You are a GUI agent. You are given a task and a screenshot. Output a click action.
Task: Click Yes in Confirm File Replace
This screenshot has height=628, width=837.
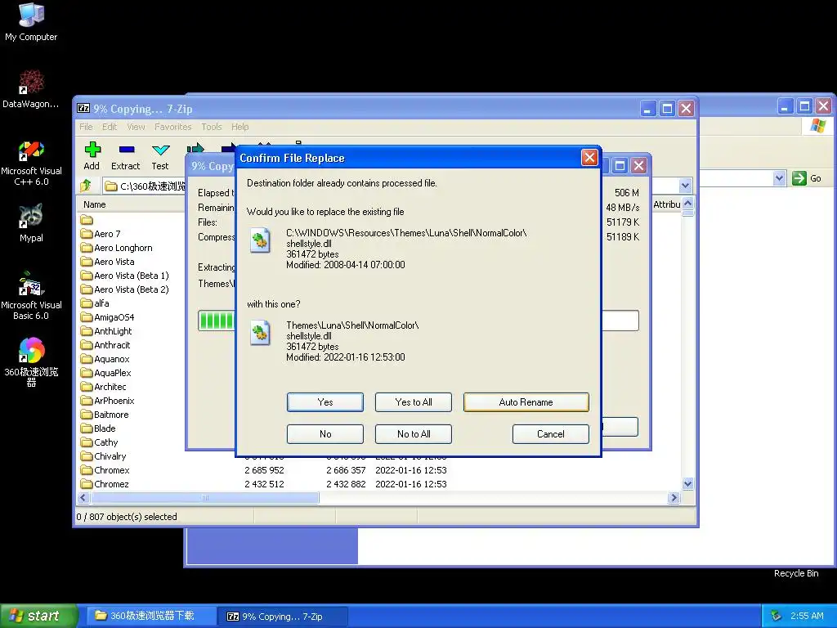pyautogui.click(x=325, y=402)
